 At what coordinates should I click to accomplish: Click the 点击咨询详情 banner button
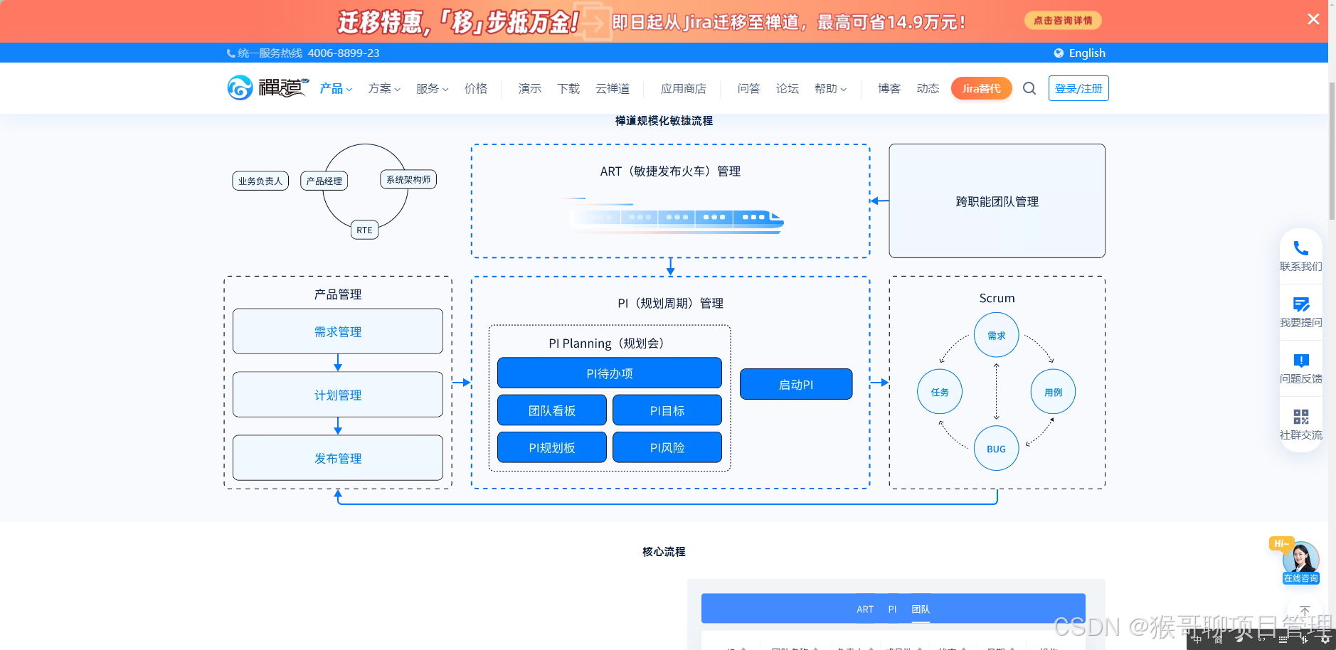coord(1063,21)
